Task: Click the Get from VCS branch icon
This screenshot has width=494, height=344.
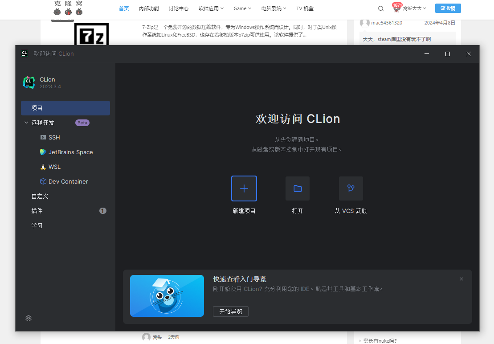Action: (351, 188)
